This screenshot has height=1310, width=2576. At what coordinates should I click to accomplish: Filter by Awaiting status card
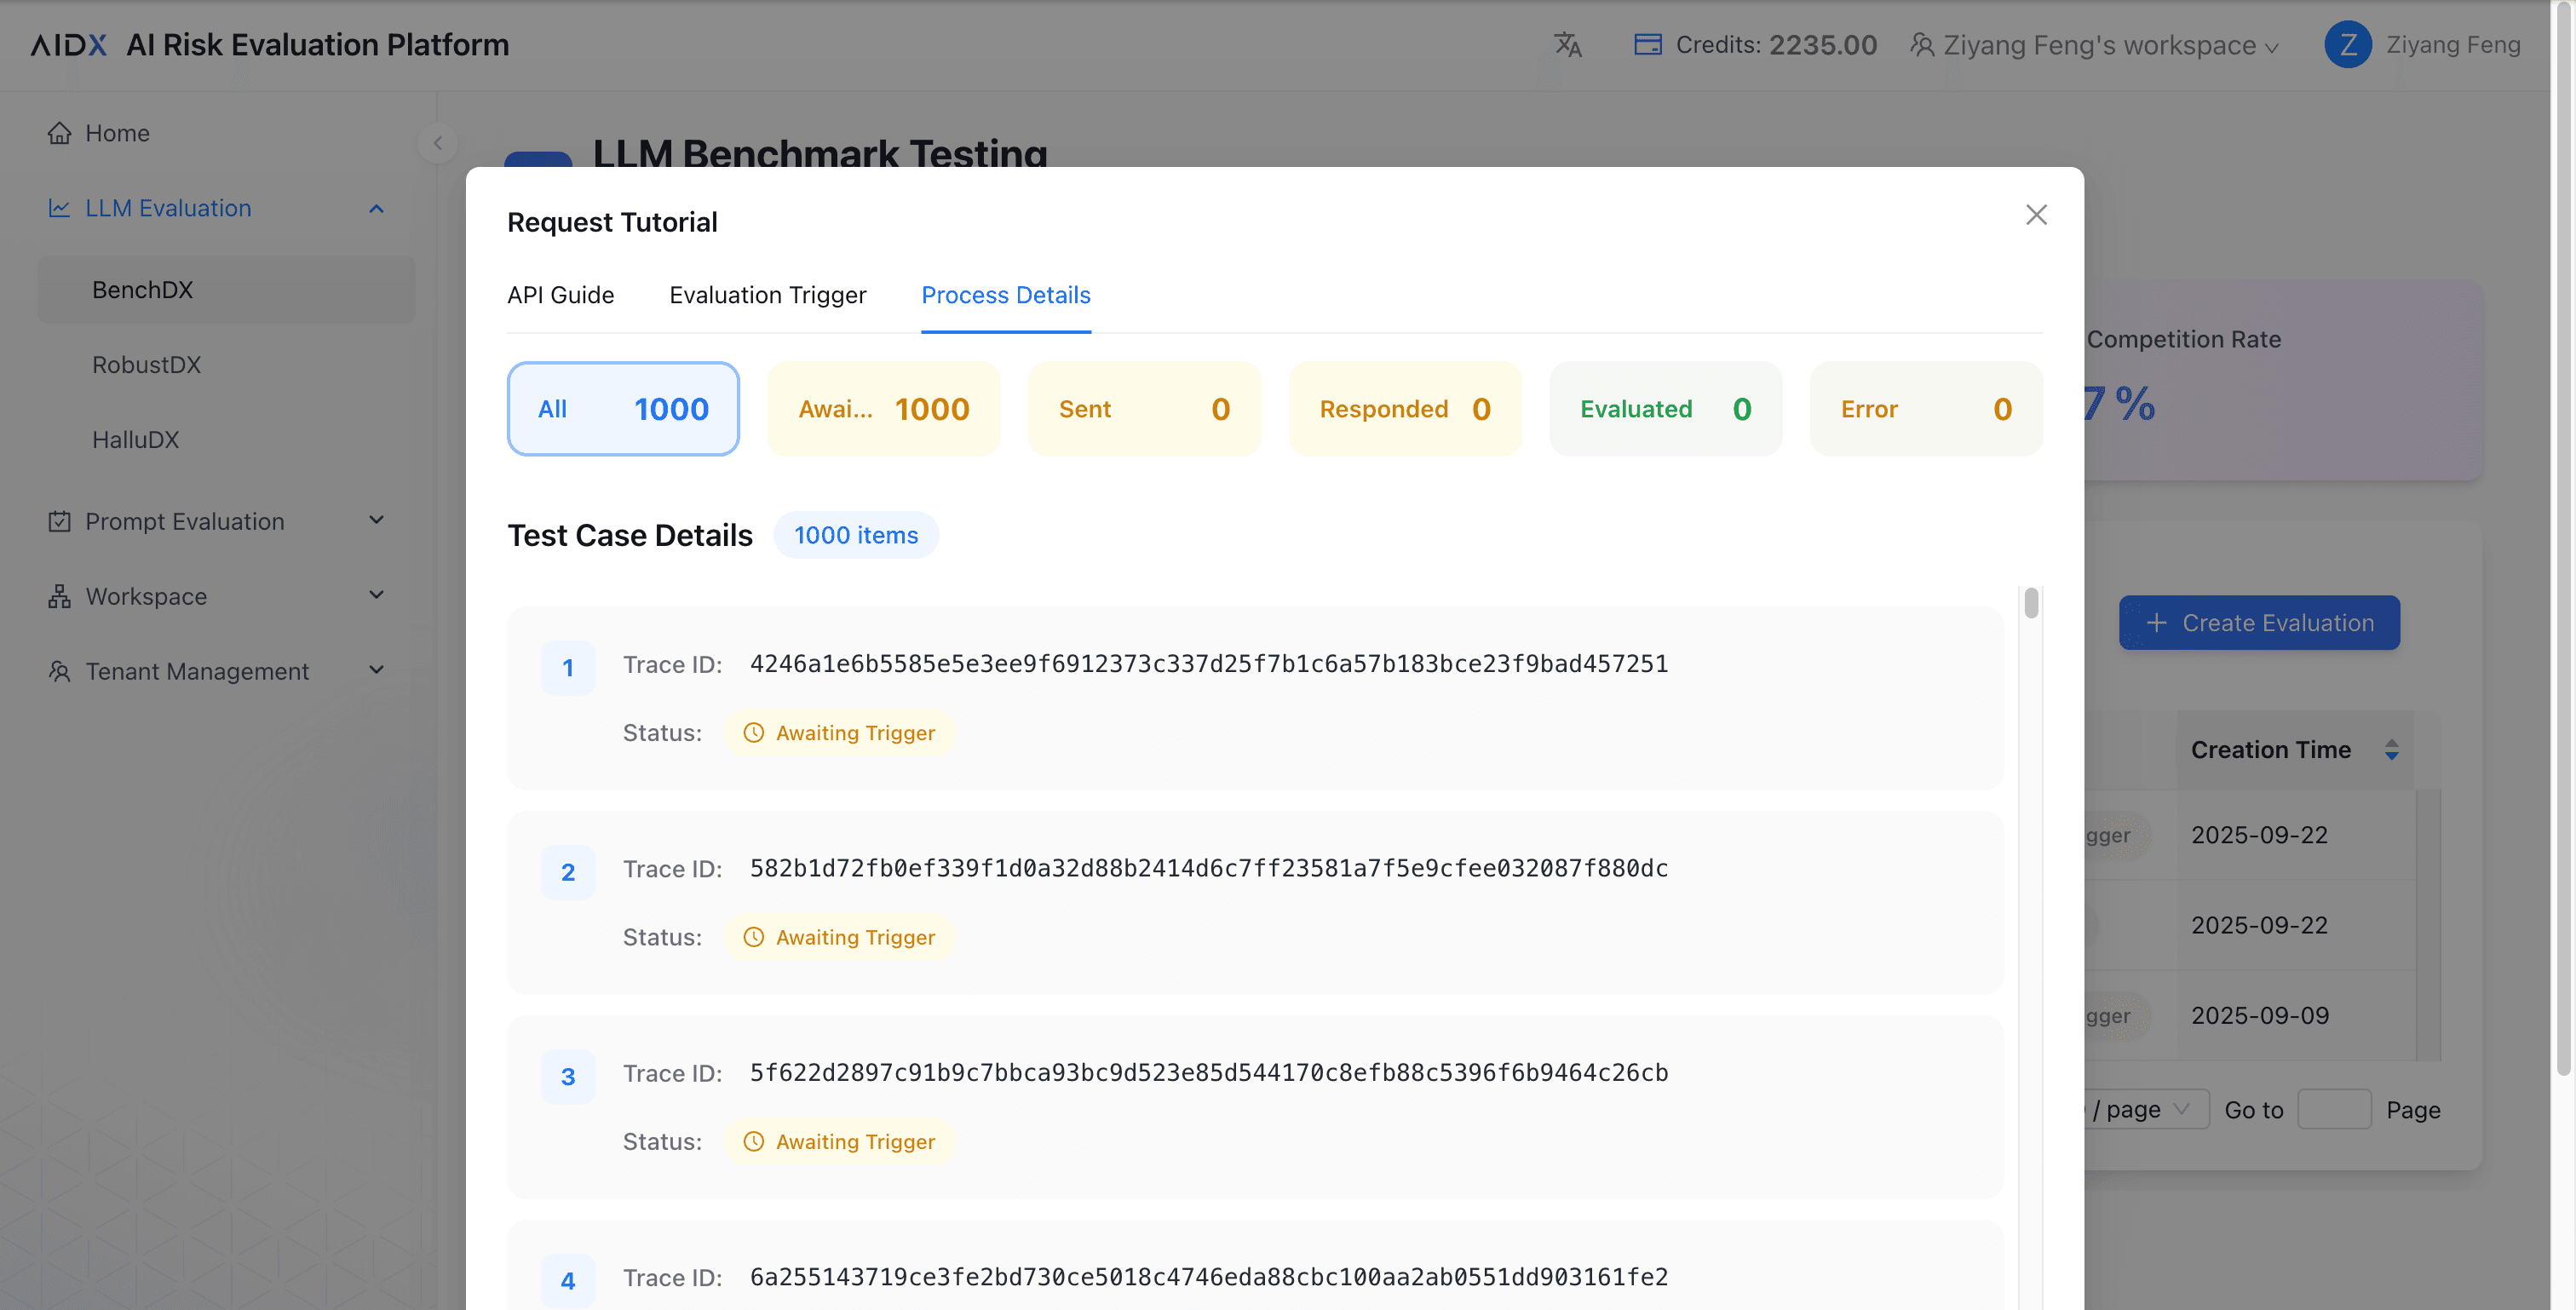884,409
